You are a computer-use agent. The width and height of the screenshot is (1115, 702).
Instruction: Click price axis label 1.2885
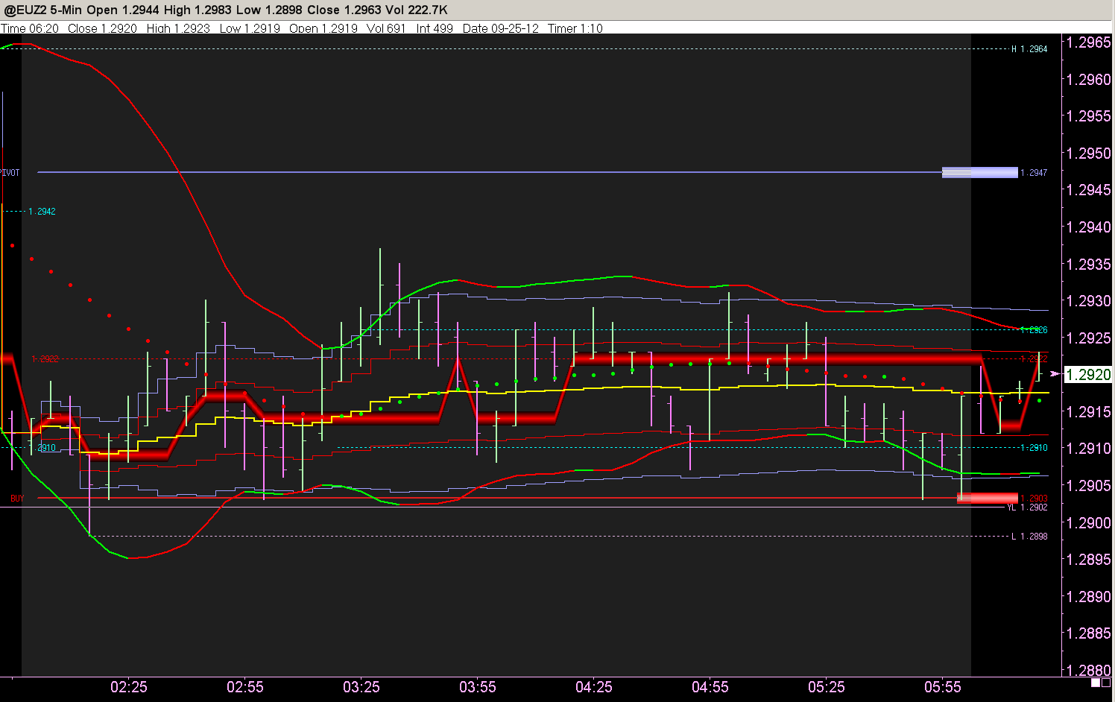1089,633
